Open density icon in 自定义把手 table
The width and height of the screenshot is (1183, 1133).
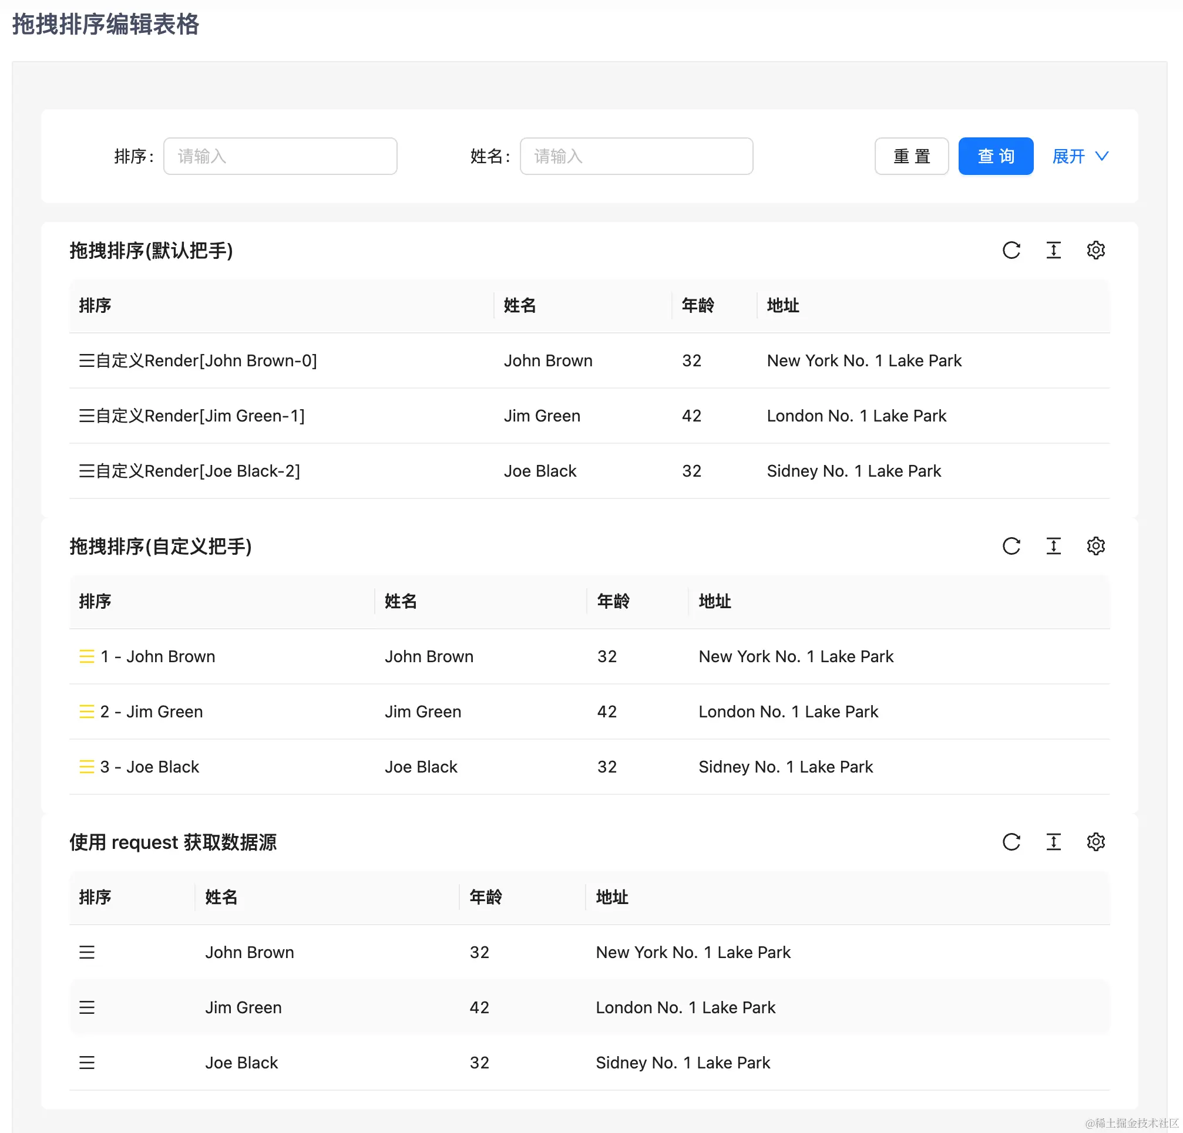[1053, 546]
